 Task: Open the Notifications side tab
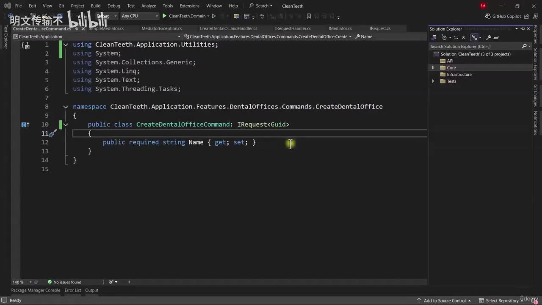(536, 123)
